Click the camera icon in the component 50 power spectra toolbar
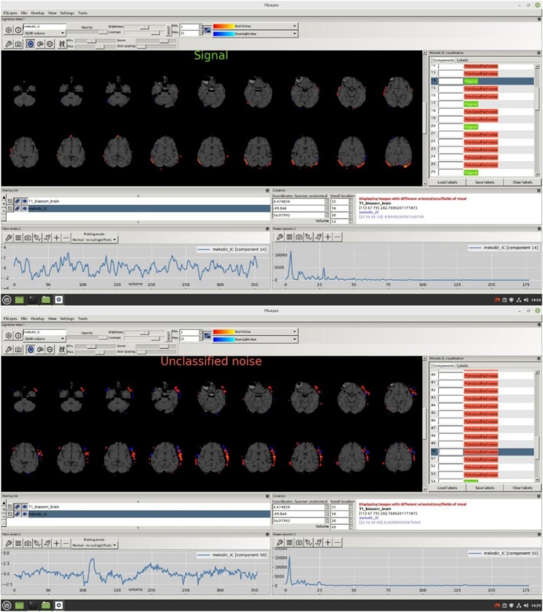Screen dimensions: 543x612 [299, 542]
